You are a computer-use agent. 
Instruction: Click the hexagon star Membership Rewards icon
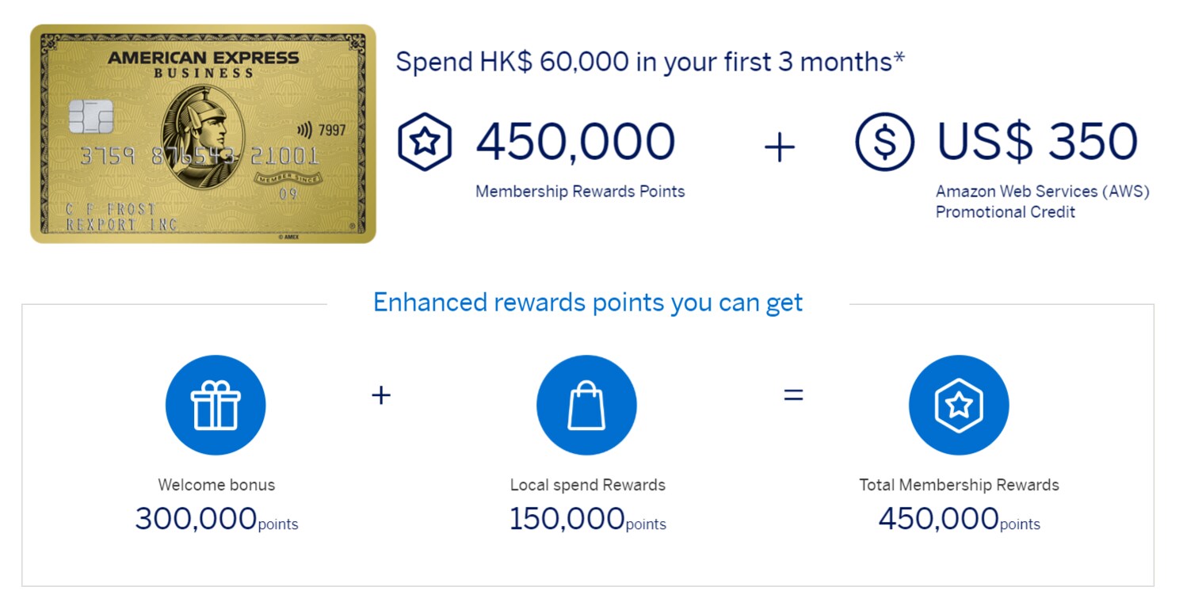tap(425, 142)
